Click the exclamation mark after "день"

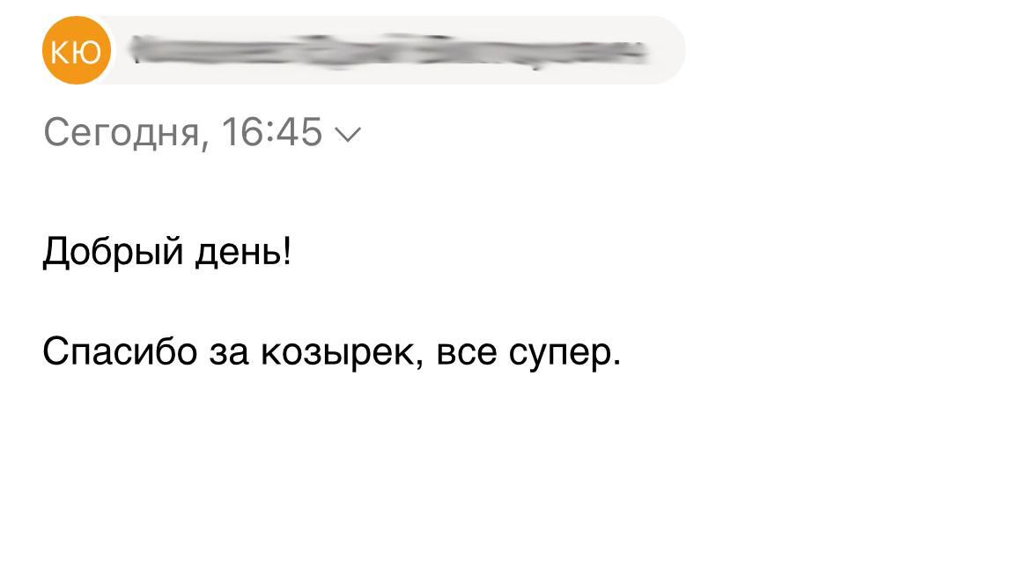click(285, 254)
